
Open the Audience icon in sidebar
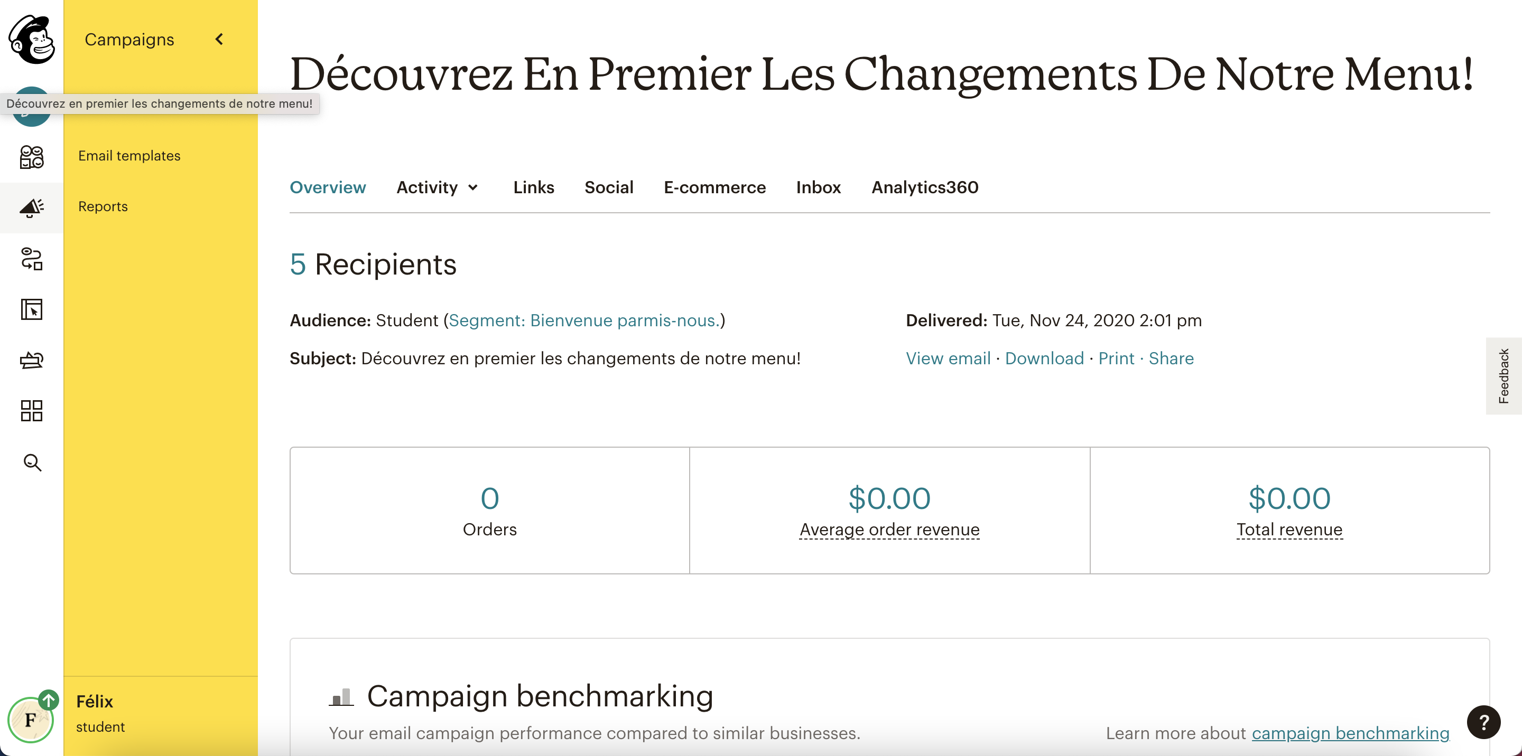pyautogui.click(x=32, y=157)
